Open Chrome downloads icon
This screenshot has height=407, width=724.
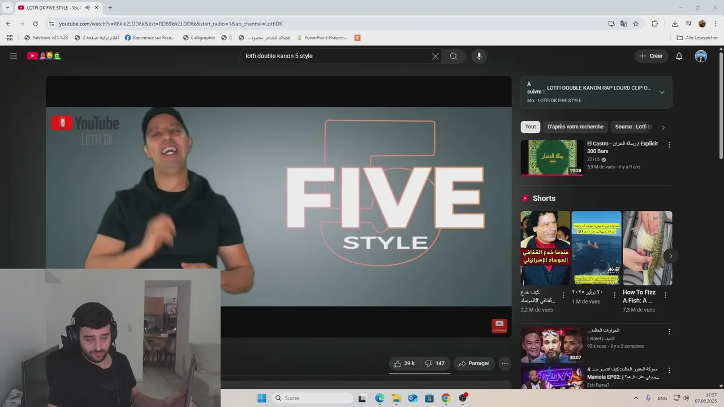click(675, 24)
